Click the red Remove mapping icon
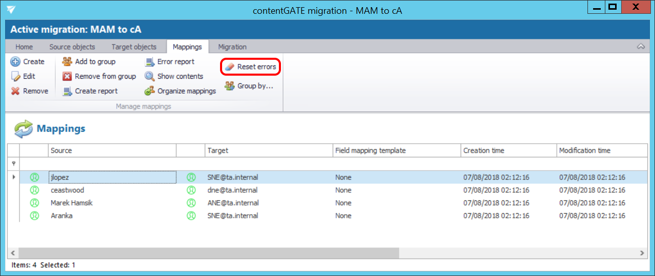655x276 pixels. pyautogui.click(x=15, y=91)
